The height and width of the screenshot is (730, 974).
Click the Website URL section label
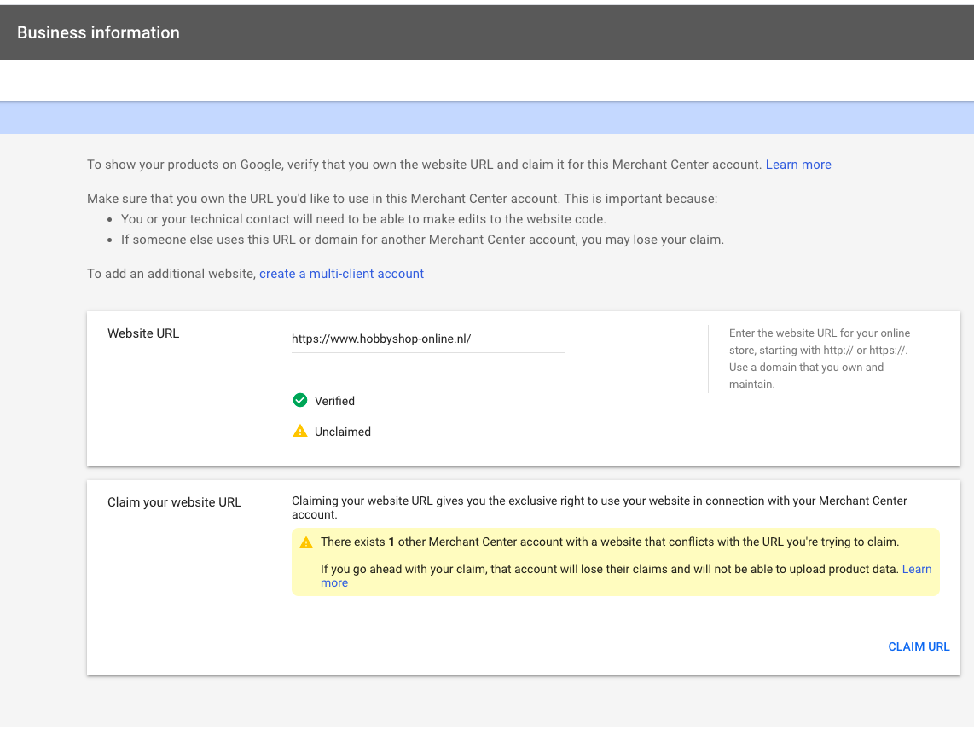point(143,333)
